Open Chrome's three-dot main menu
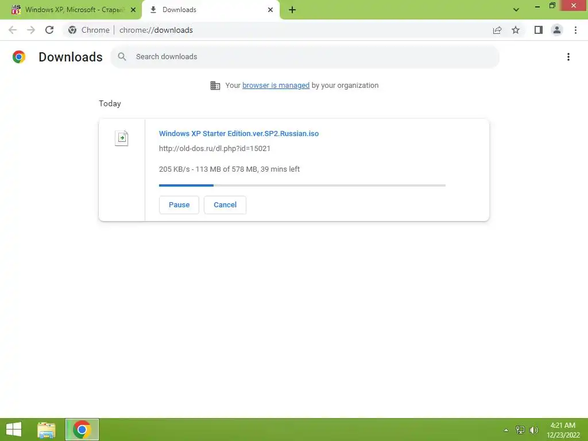 [x=575, y=30]
